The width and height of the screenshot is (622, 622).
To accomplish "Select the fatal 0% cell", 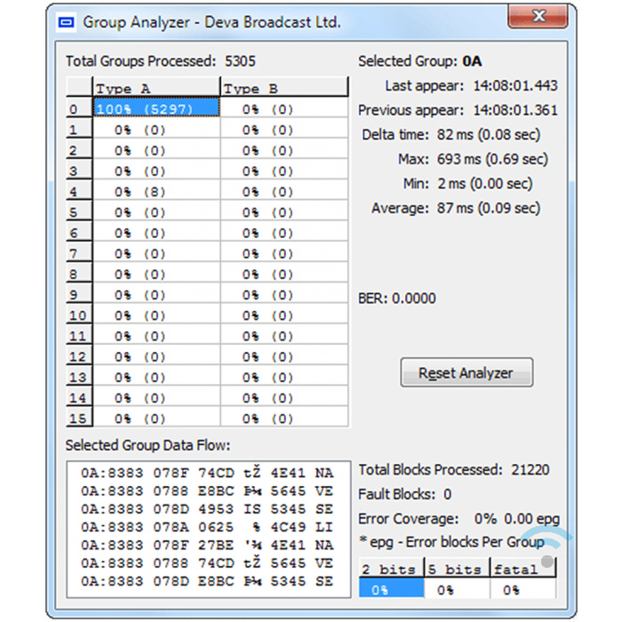I will click(x=522, y=588).
